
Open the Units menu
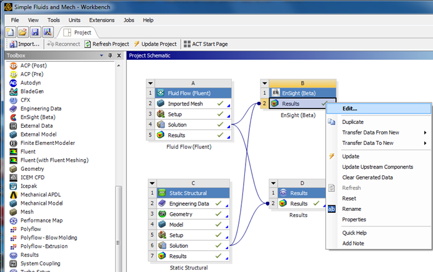pos(75,20)
